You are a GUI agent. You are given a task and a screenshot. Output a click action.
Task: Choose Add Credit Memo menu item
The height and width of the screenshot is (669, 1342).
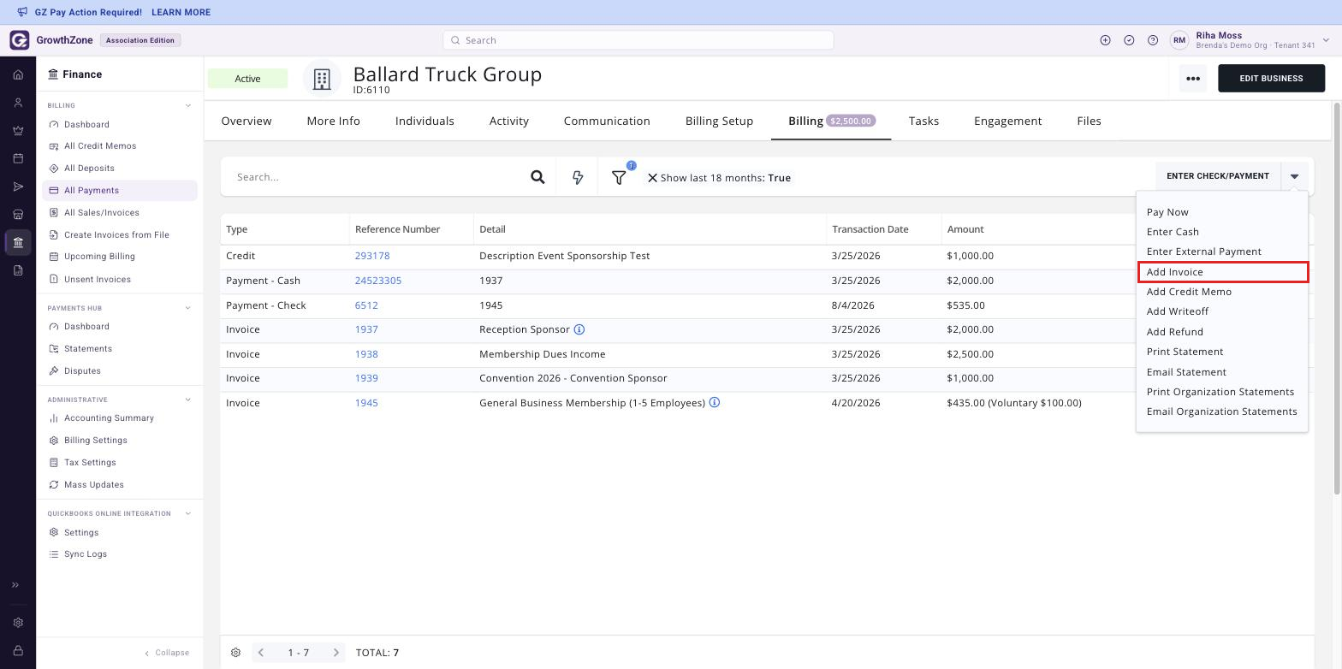click(x=1189, y=292)
